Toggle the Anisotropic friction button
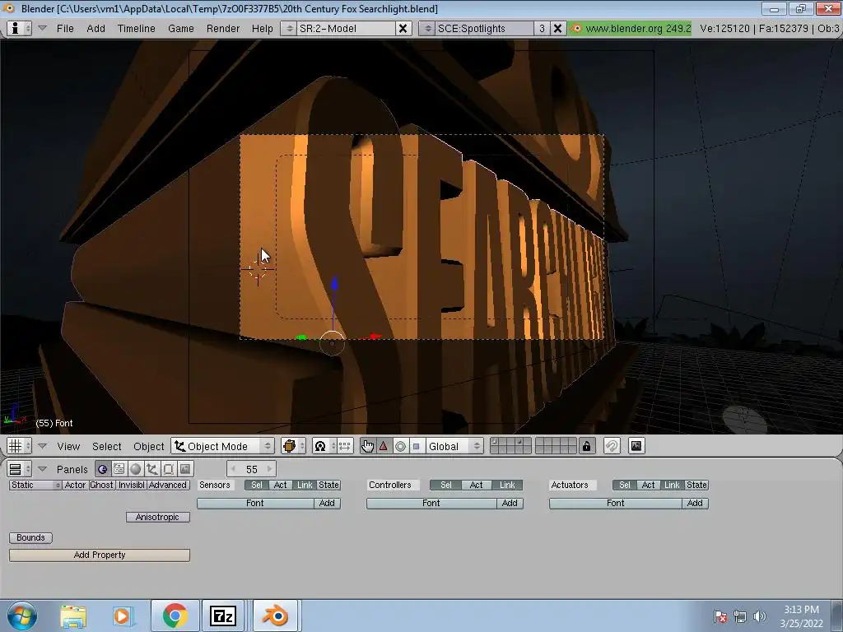The width and height of the screenshot is (843, 632). 157,517
